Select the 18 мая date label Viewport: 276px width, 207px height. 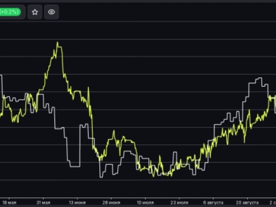(9, 202)
